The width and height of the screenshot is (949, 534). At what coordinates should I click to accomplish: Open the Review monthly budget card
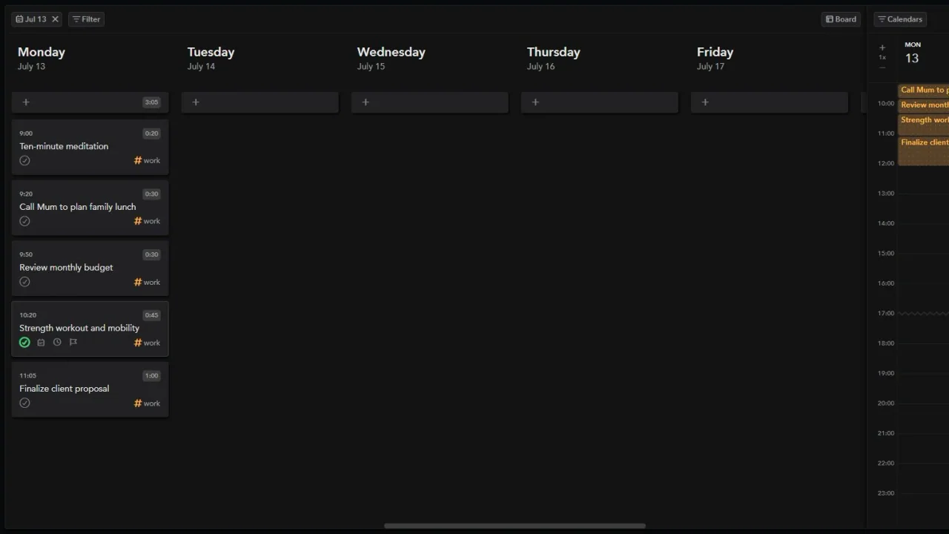click(90, 268)
